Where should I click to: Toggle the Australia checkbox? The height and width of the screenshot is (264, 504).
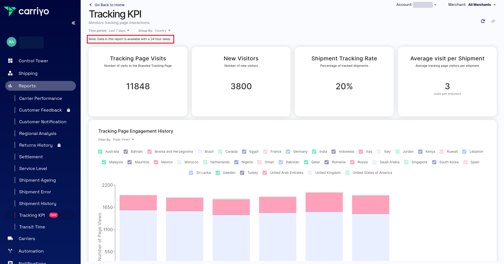[100, 152]
